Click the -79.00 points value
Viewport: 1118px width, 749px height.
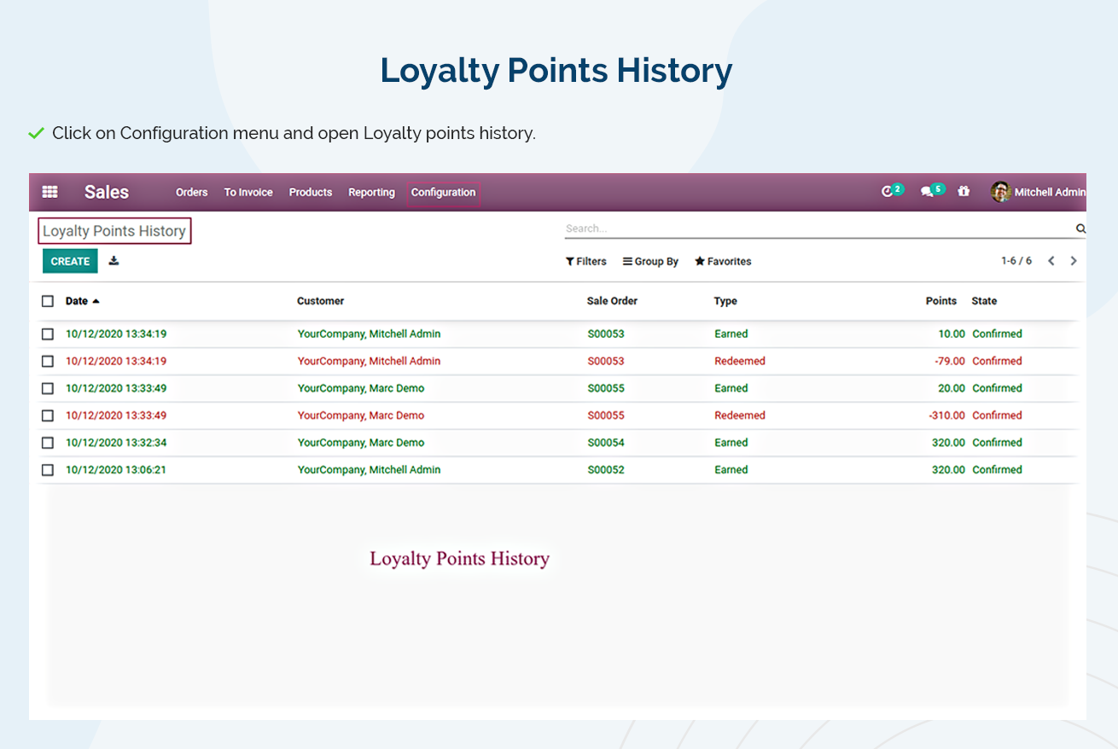click(x=950, y=362)
